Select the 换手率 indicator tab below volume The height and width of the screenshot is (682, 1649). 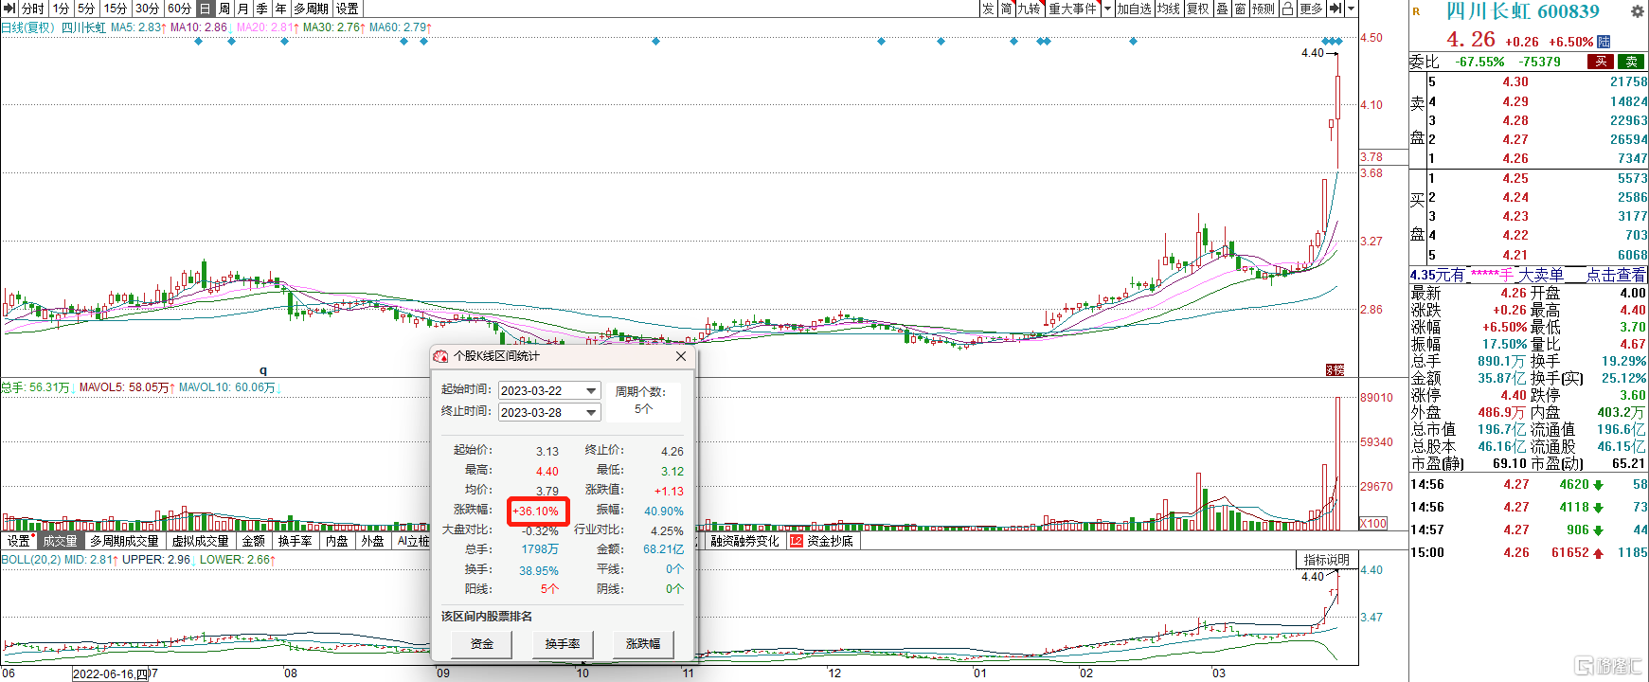296,541
